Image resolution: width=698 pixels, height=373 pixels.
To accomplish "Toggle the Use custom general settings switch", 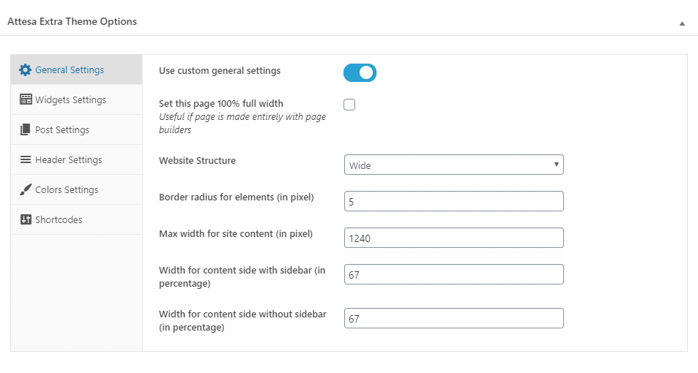I will pos(360,72).
